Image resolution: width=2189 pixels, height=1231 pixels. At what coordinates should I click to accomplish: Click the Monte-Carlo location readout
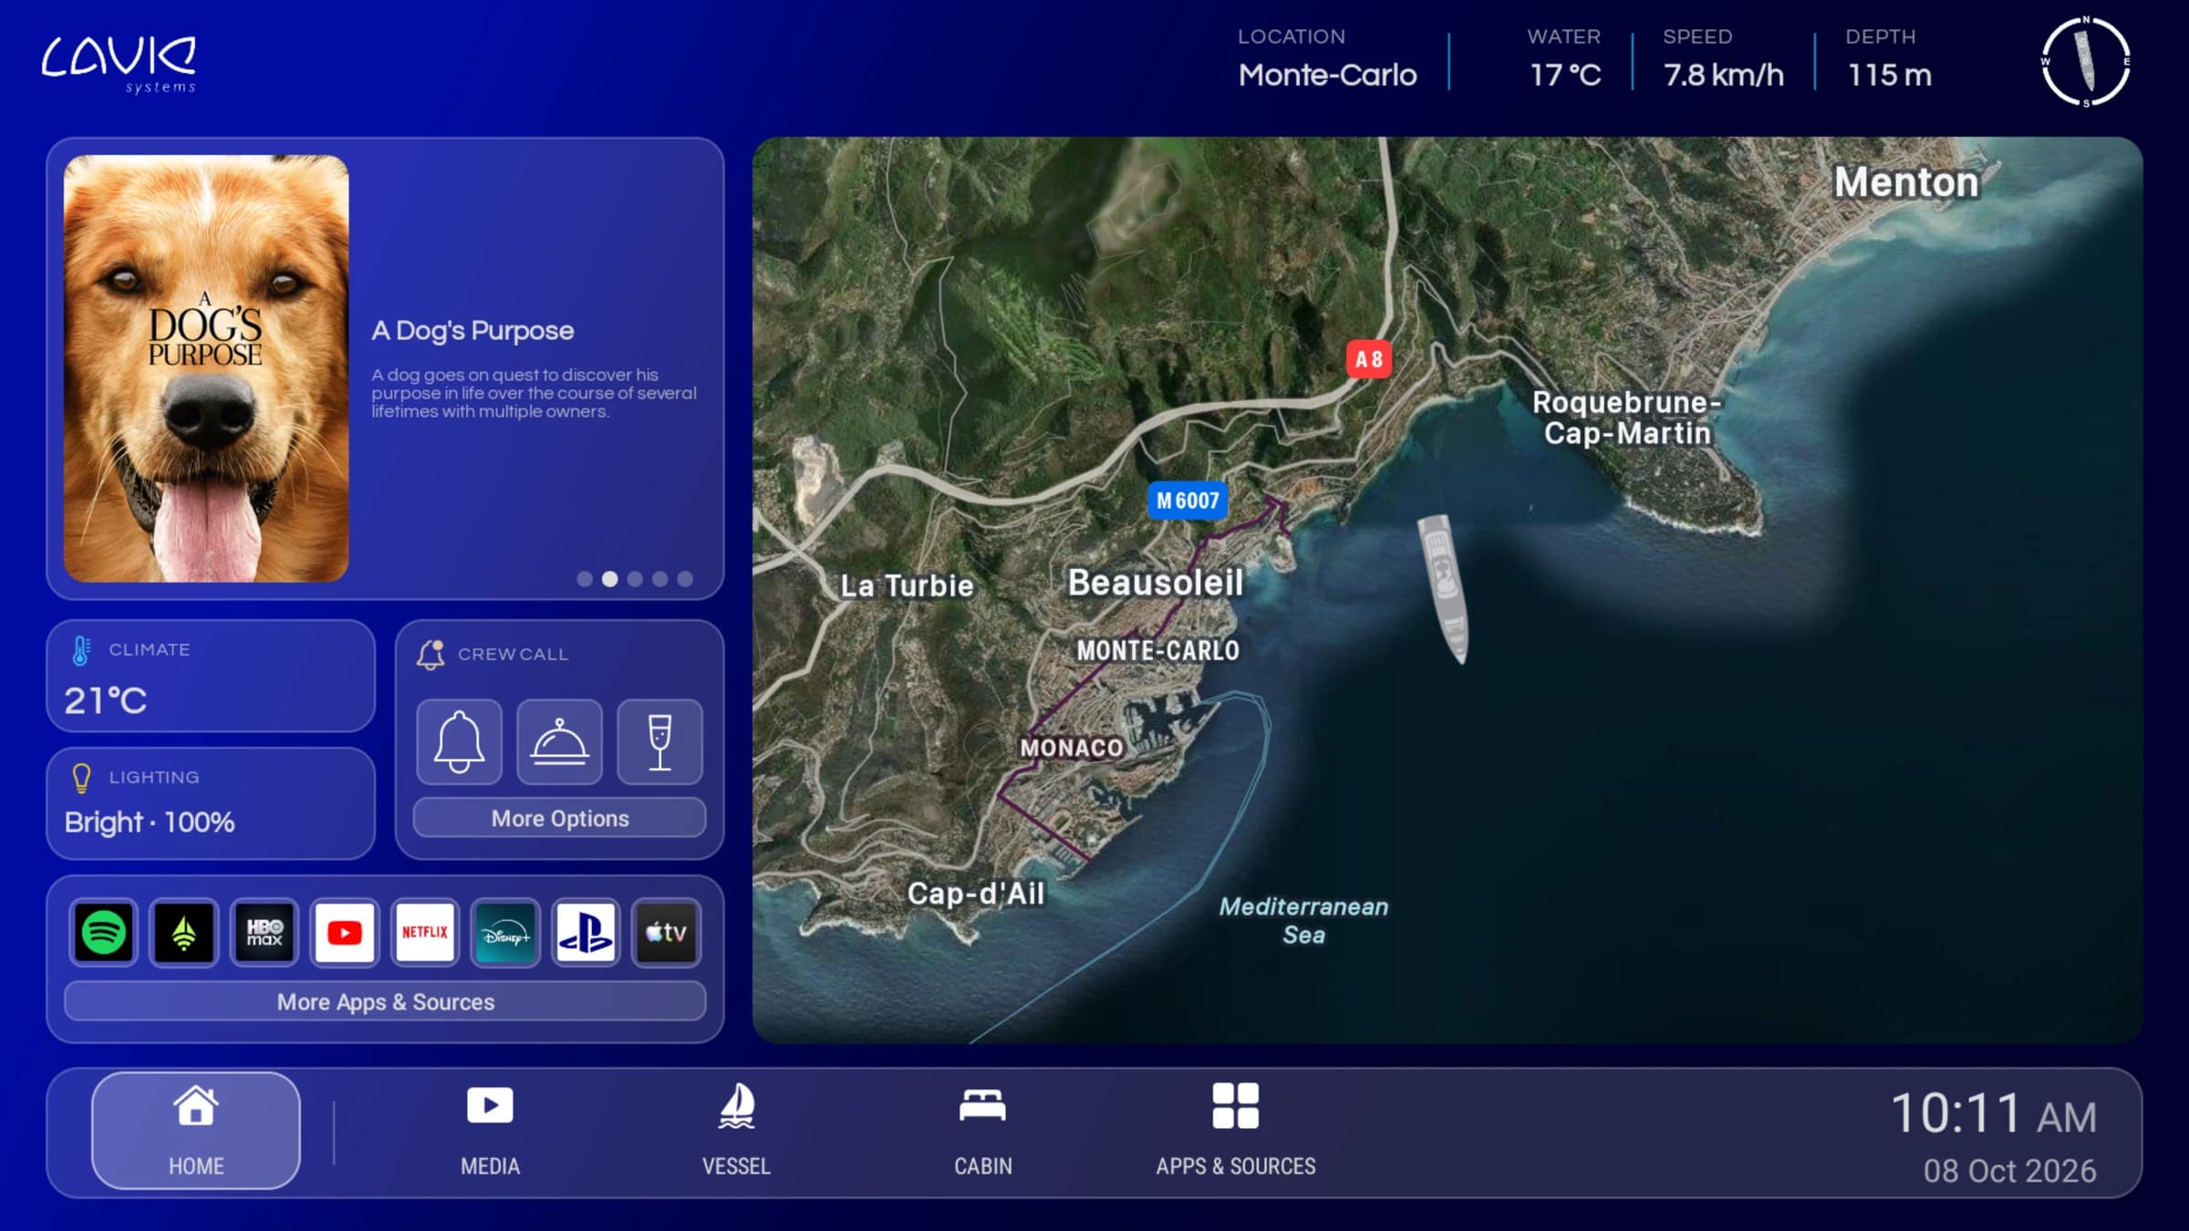coord(1327,75)
